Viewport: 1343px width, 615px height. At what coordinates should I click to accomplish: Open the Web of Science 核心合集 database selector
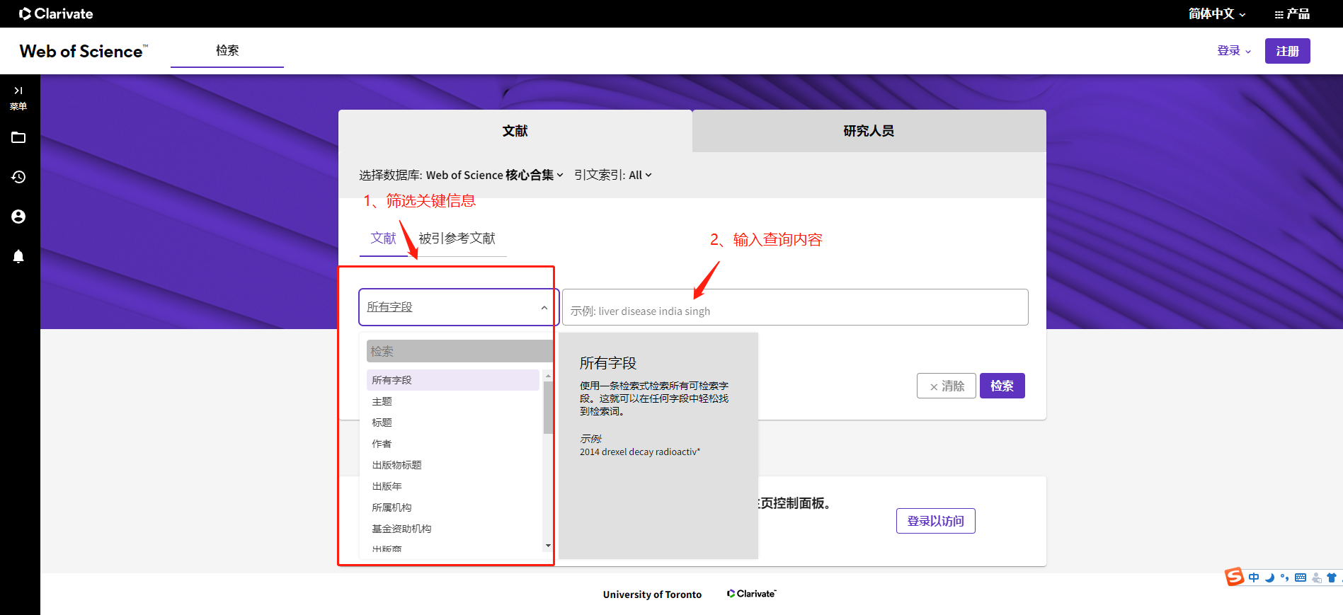pos(495,175)
